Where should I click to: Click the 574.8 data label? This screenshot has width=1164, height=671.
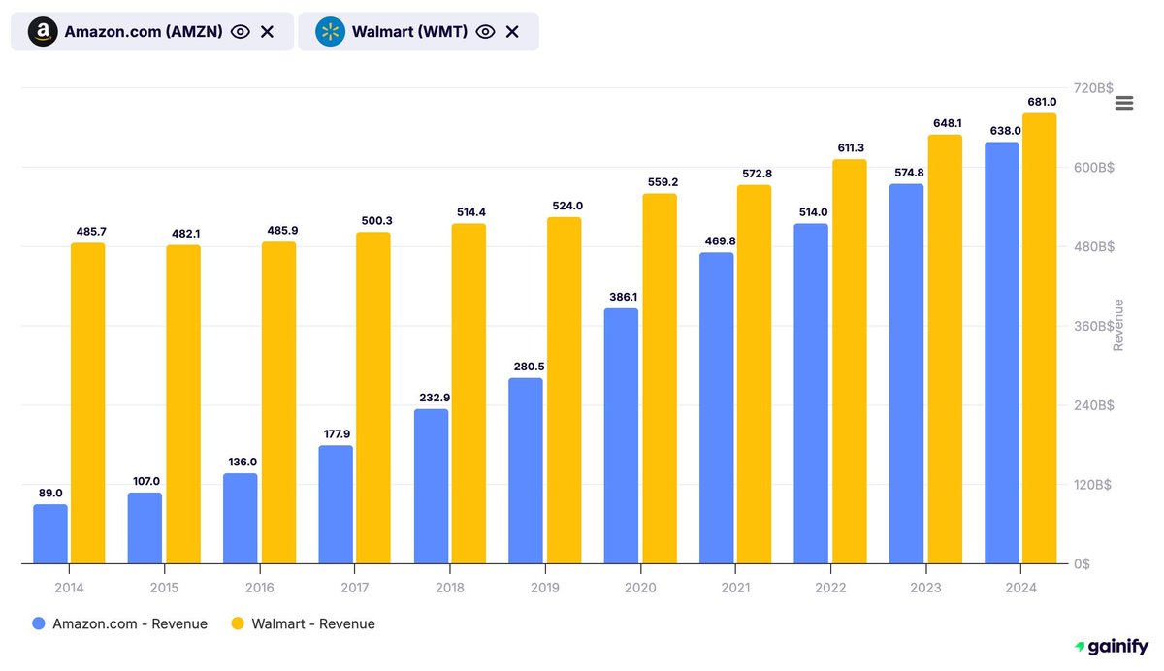point(908,173)
